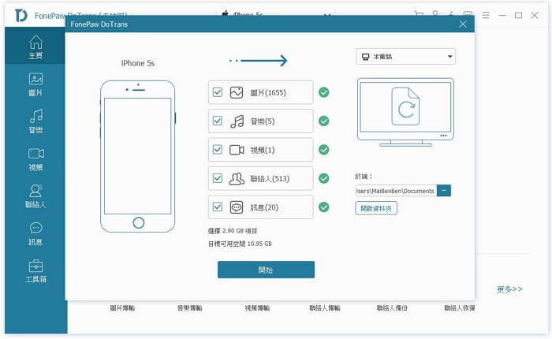Screen dimensions: 552x339
Task: Uncheck the 訊息(20) checkbox
Action: click(218, 207)
